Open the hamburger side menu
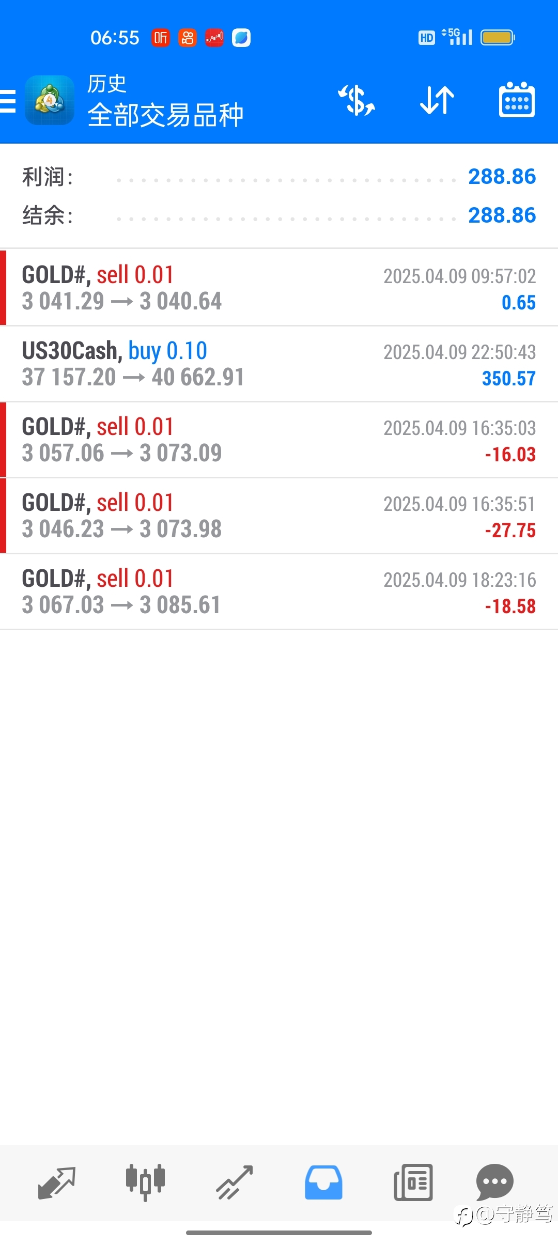558x1246 pixels. pos(8,101)
